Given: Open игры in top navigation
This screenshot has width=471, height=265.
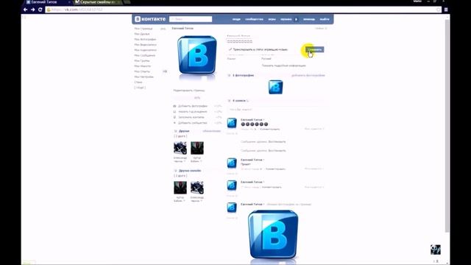Looking at the screenshot, I should point(272,19).
